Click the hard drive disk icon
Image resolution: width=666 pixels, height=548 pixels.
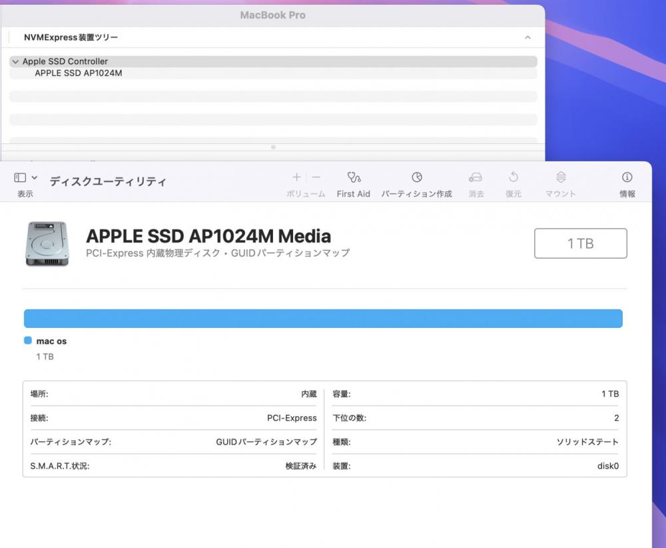point(47,243)
